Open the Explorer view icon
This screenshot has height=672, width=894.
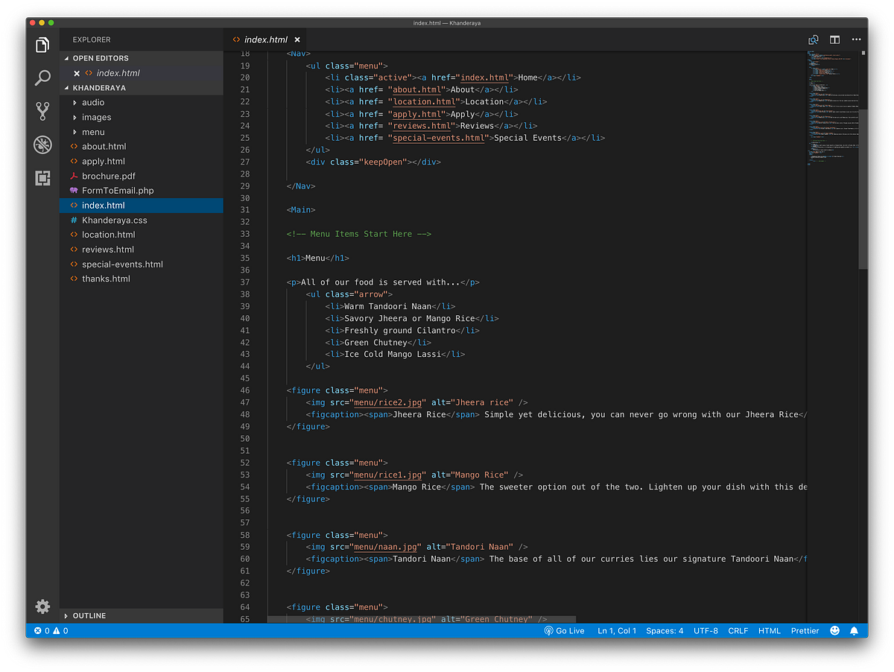pyautogui.click(x=42, y=45)
